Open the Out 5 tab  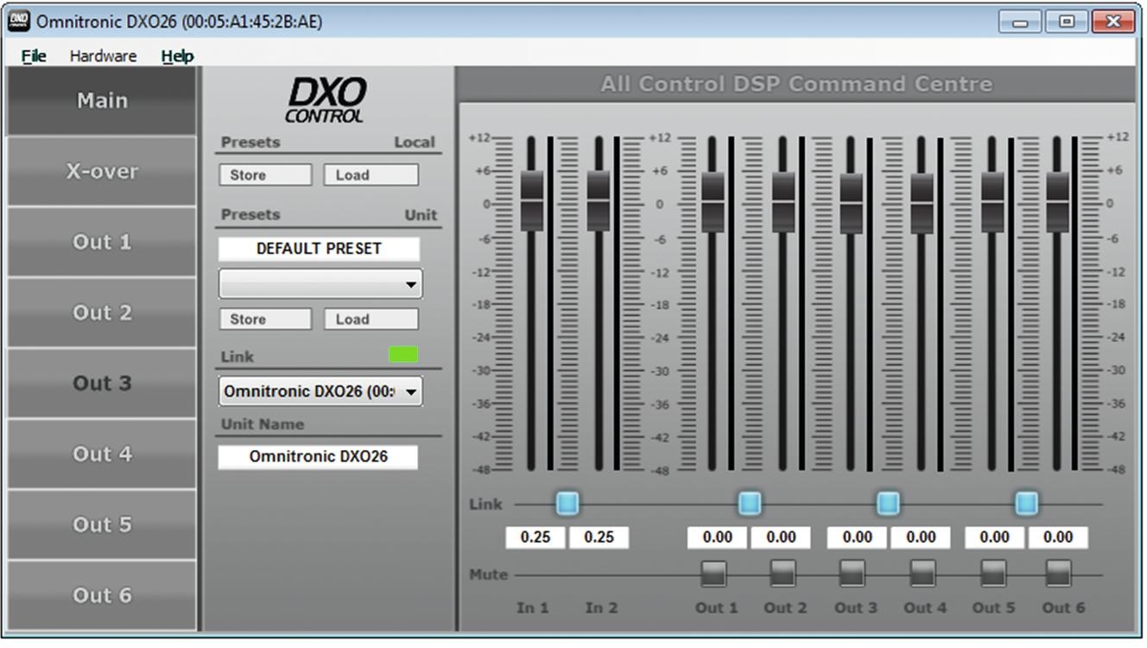point(102,524)
